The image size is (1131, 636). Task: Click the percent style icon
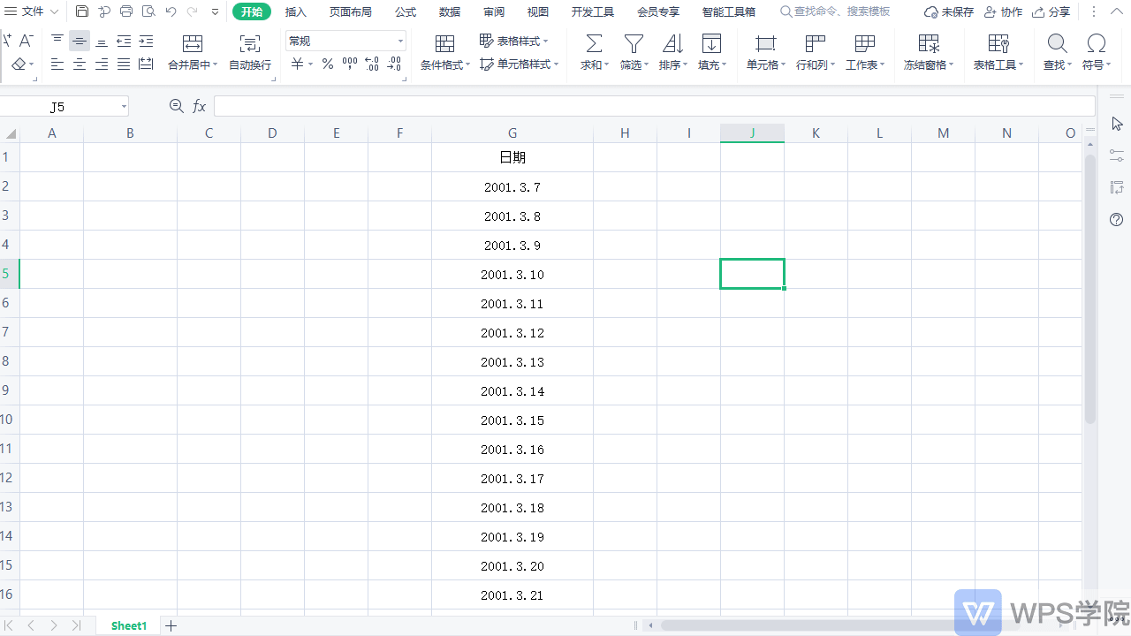point(327,64)
